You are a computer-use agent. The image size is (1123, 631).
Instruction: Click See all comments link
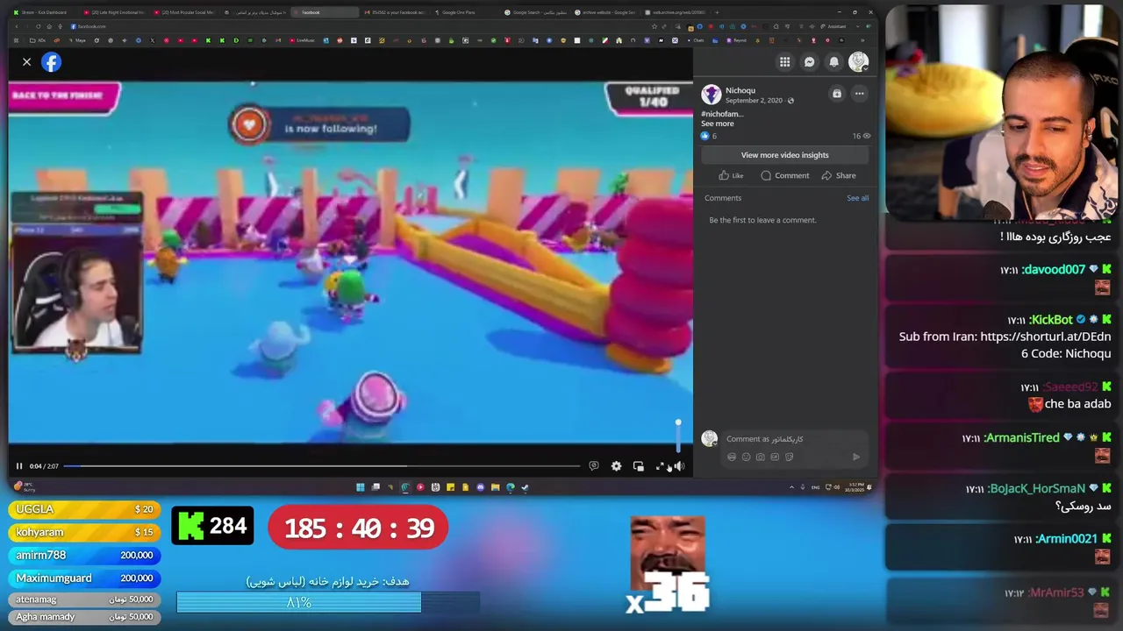pyautogui.click(x=857, y=198)
